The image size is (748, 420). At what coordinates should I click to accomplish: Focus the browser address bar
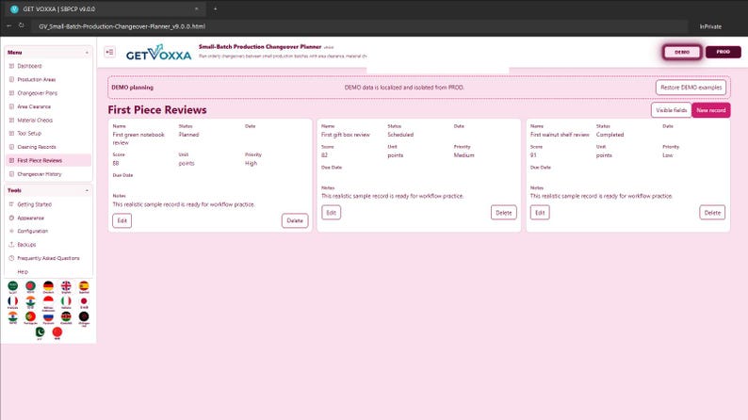pyautogui.click(x=358, y=26)
